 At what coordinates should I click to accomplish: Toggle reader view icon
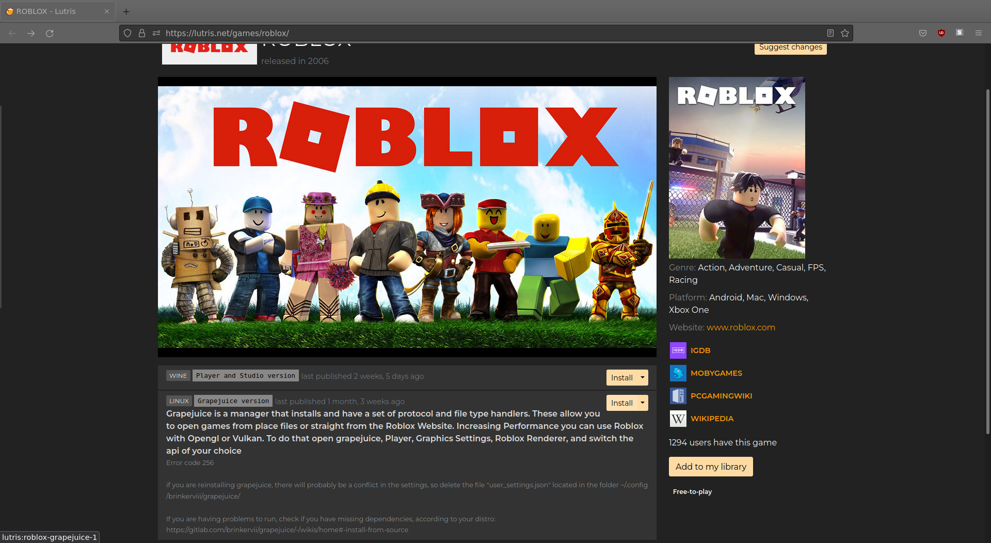point(830,33)
